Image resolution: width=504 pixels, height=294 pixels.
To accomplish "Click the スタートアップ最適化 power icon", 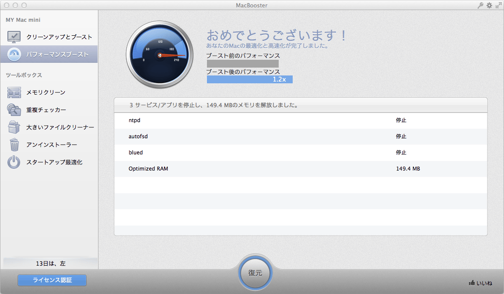I will click(x=14, y=162).
